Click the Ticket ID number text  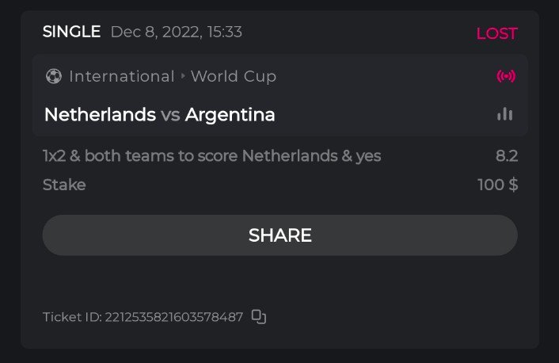[x=143, y=317]
